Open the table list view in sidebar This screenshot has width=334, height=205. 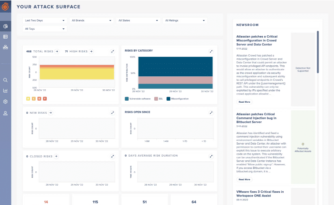[x=6, y=37]
